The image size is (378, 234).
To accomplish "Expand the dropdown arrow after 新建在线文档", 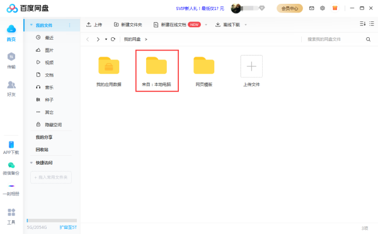I will coord(206,25).
